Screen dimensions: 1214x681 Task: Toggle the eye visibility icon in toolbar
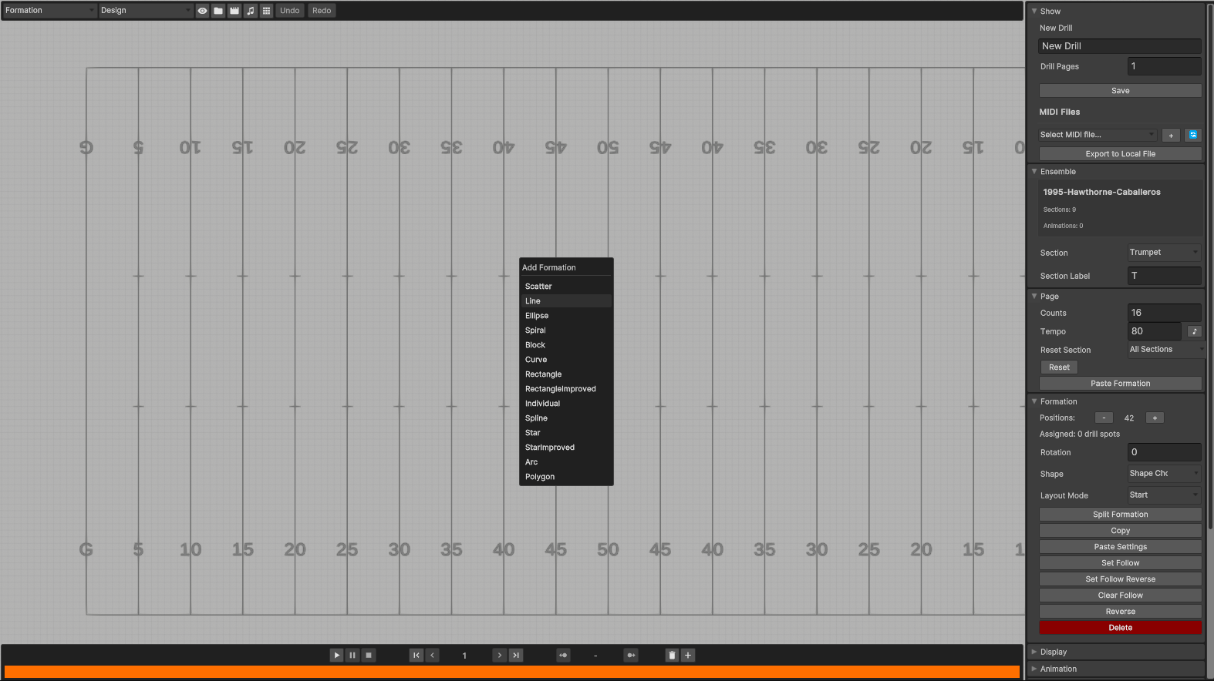(202, 11)
